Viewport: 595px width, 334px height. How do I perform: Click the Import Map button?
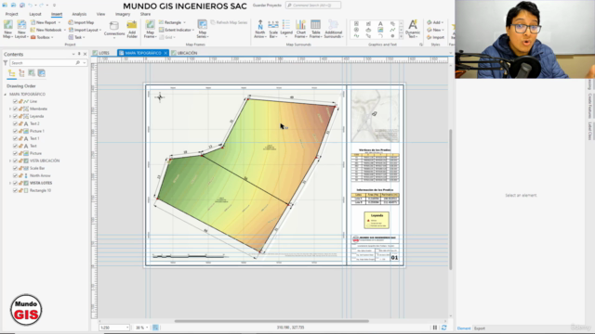(x=81, y=22)
